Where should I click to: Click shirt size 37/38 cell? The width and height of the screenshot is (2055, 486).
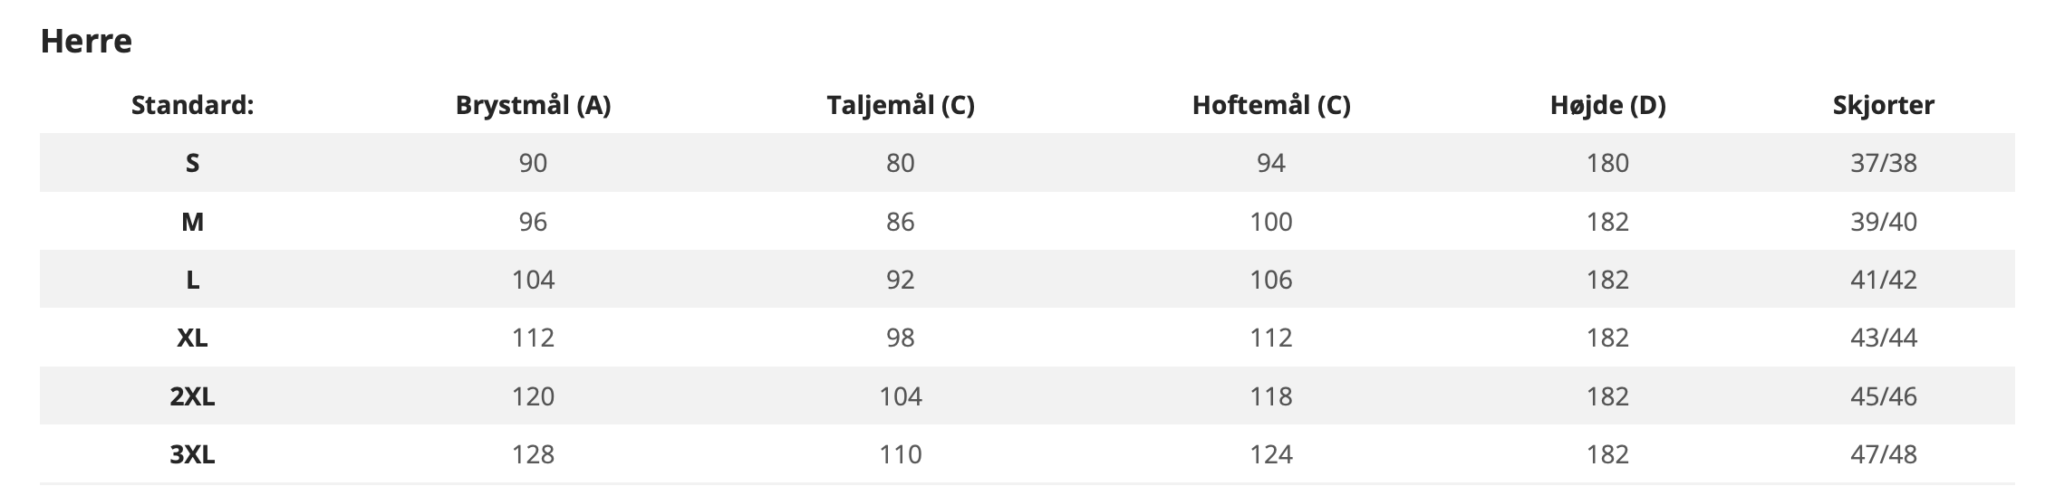pos(1883,164)
